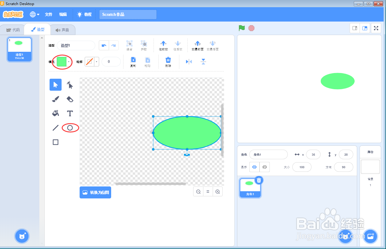Move shape forward with 往前放
Screen dimensions: 386x249
[163, 45]
